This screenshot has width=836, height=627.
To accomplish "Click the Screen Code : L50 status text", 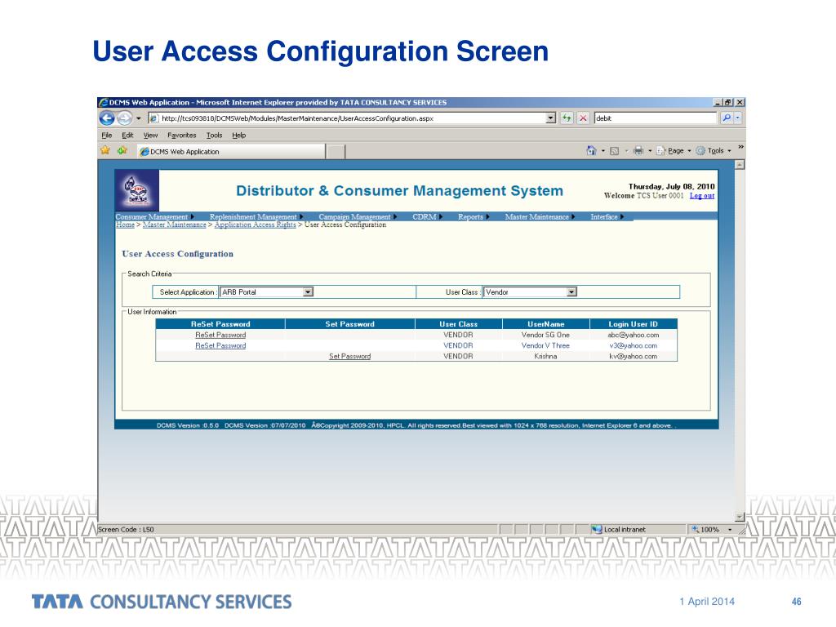I will [127, 529].
